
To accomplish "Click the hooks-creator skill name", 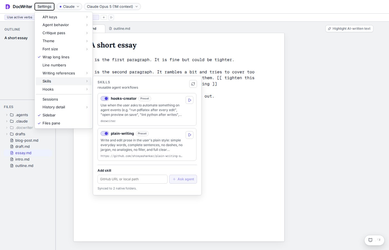I will 124,99.
